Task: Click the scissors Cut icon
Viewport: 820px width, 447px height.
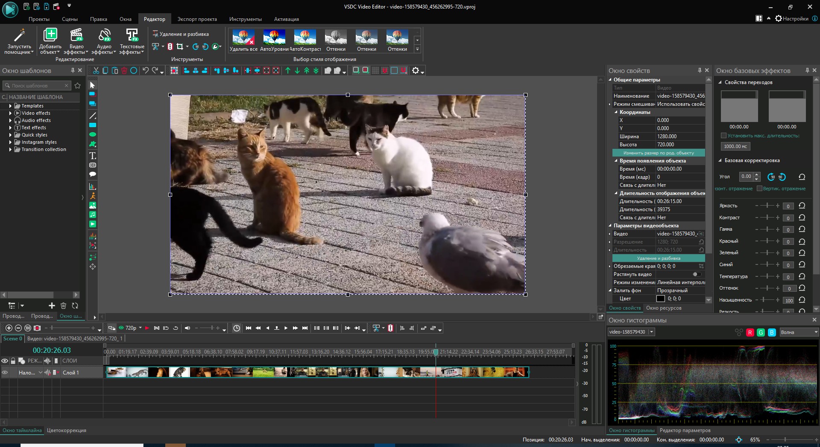Action: click(x=96, y=71)
